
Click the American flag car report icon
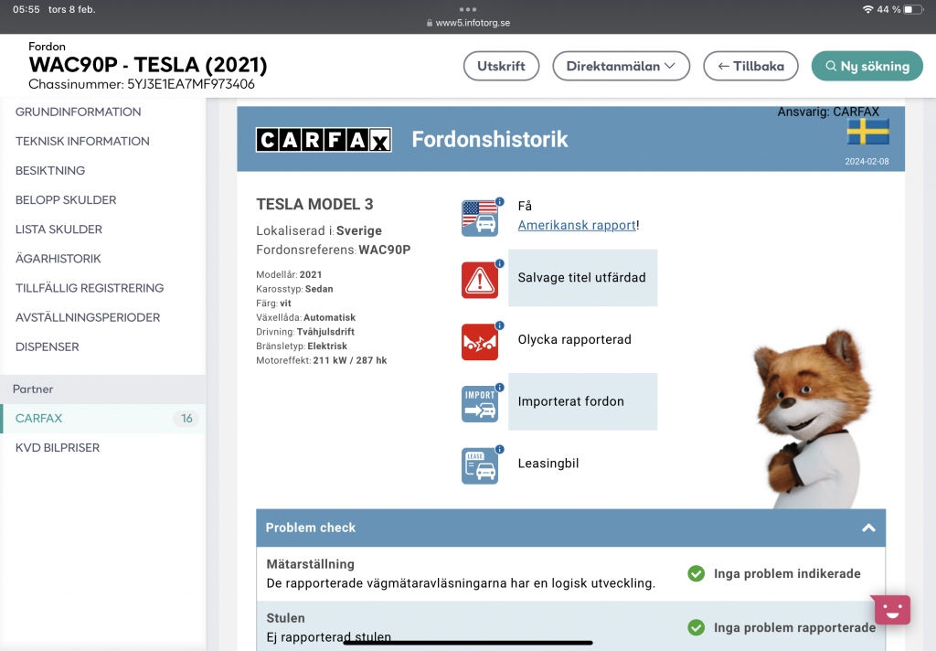click(x=479, y=218)
